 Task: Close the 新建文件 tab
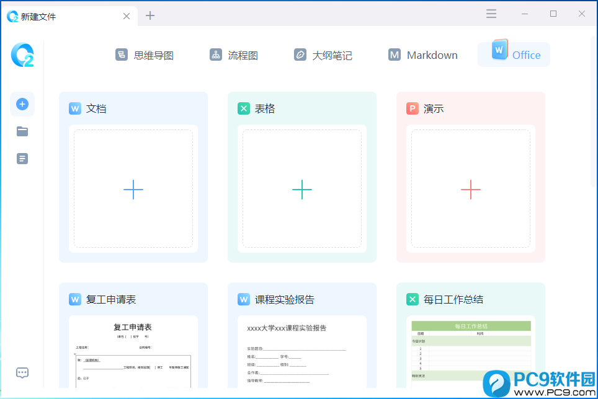click(x=127, y=16)
